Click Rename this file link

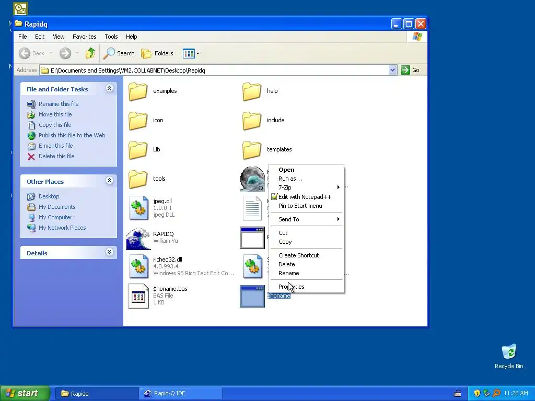pyautogui.click(x=59, y=104)
